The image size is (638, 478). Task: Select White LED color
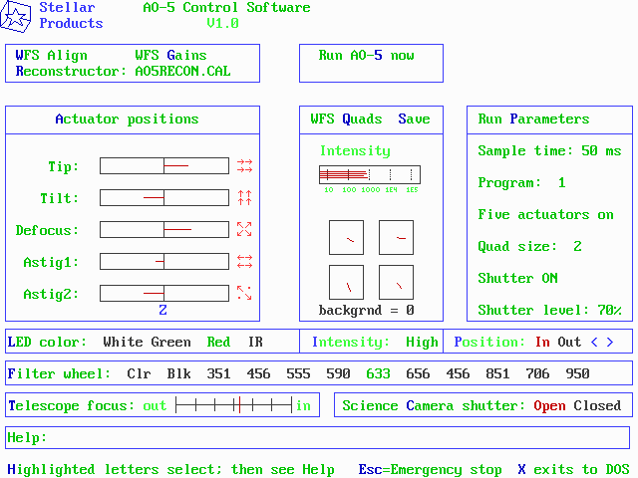123,342
